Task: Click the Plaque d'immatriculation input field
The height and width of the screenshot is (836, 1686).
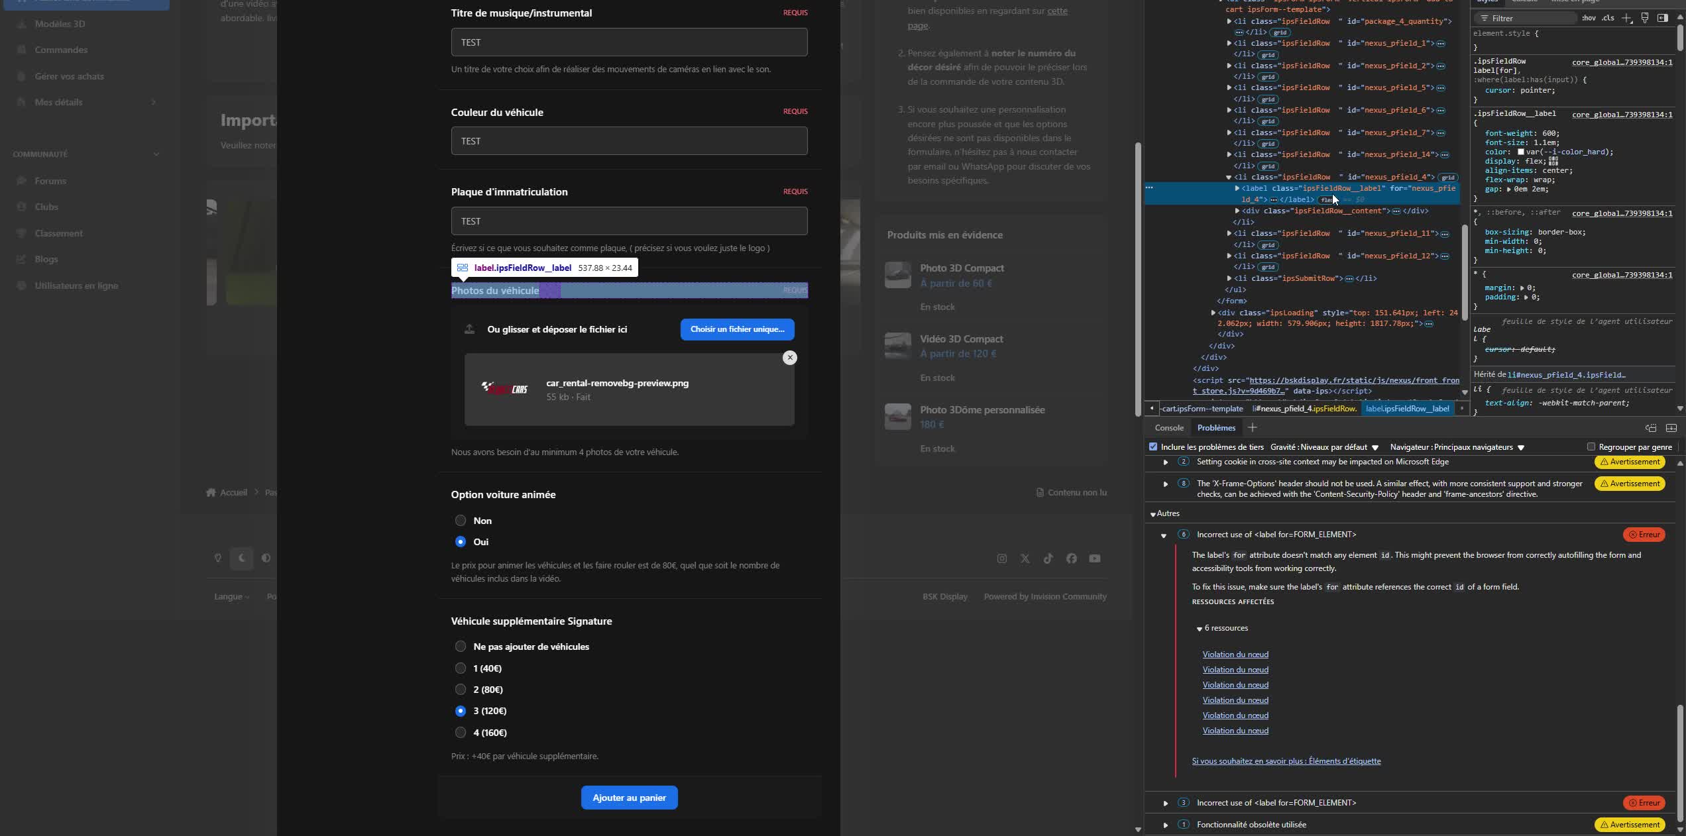Action: click(629, 221)
